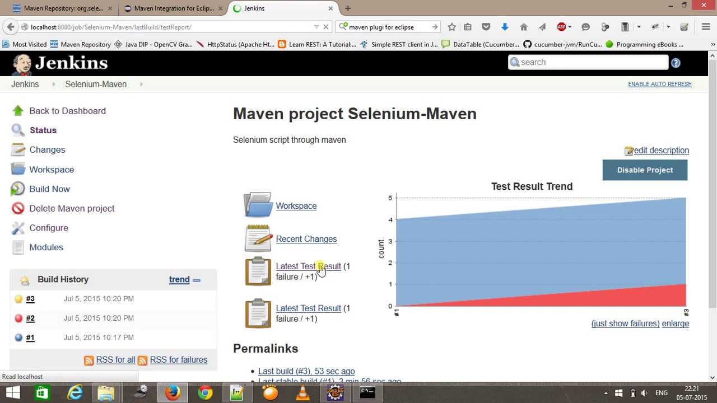Click the browser back arrow button

pos(10,27)
